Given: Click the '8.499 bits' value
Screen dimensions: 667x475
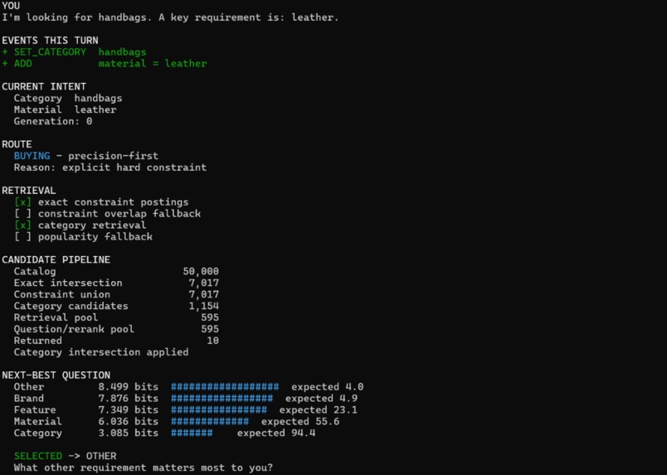Looking at the screenshot, I should [129, 387].
